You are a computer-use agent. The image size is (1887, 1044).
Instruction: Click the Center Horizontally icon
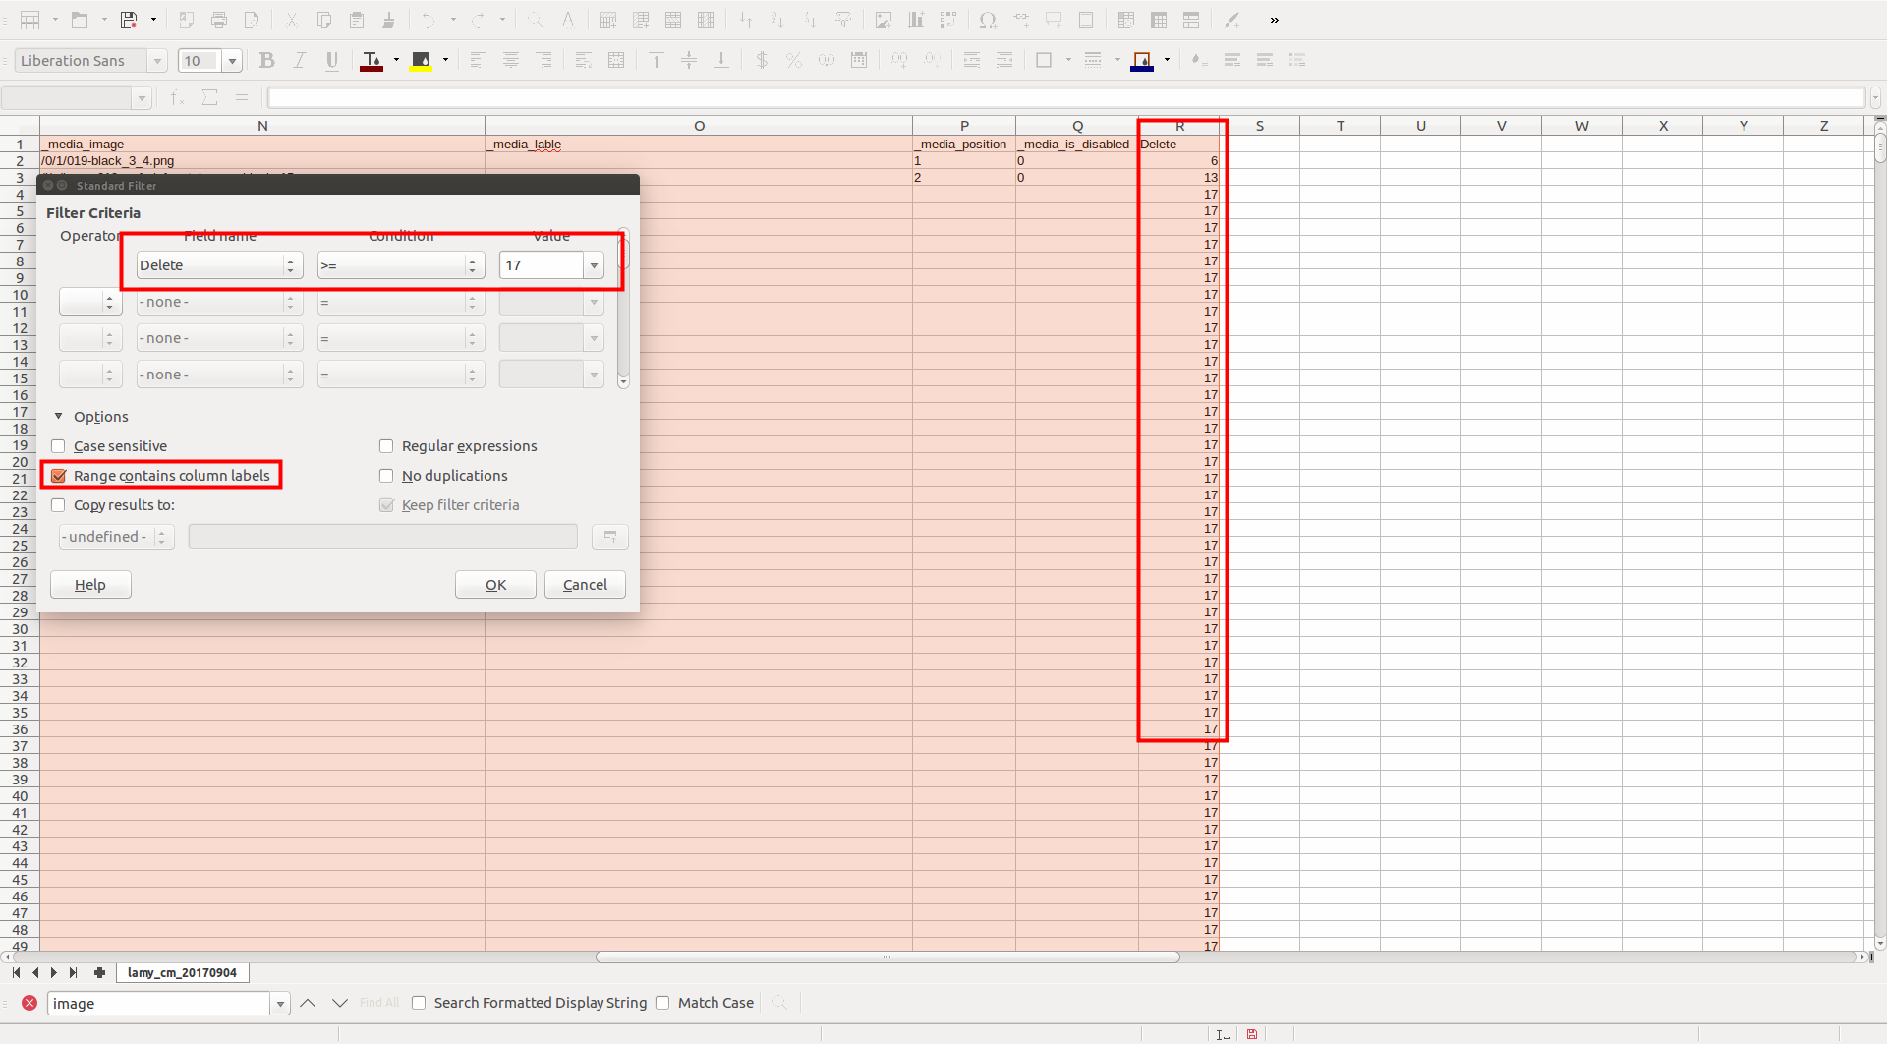(x=511, y=61)
